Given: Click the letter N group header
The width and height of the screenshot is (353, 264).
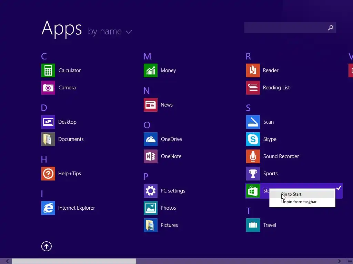Looking at the screenshot, I should 147,91.
